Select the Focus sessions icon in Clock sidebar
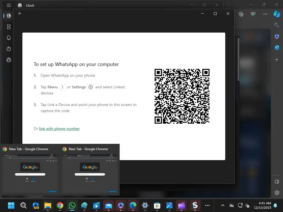The height and width of the screenshot is (212, 283). 9,16
